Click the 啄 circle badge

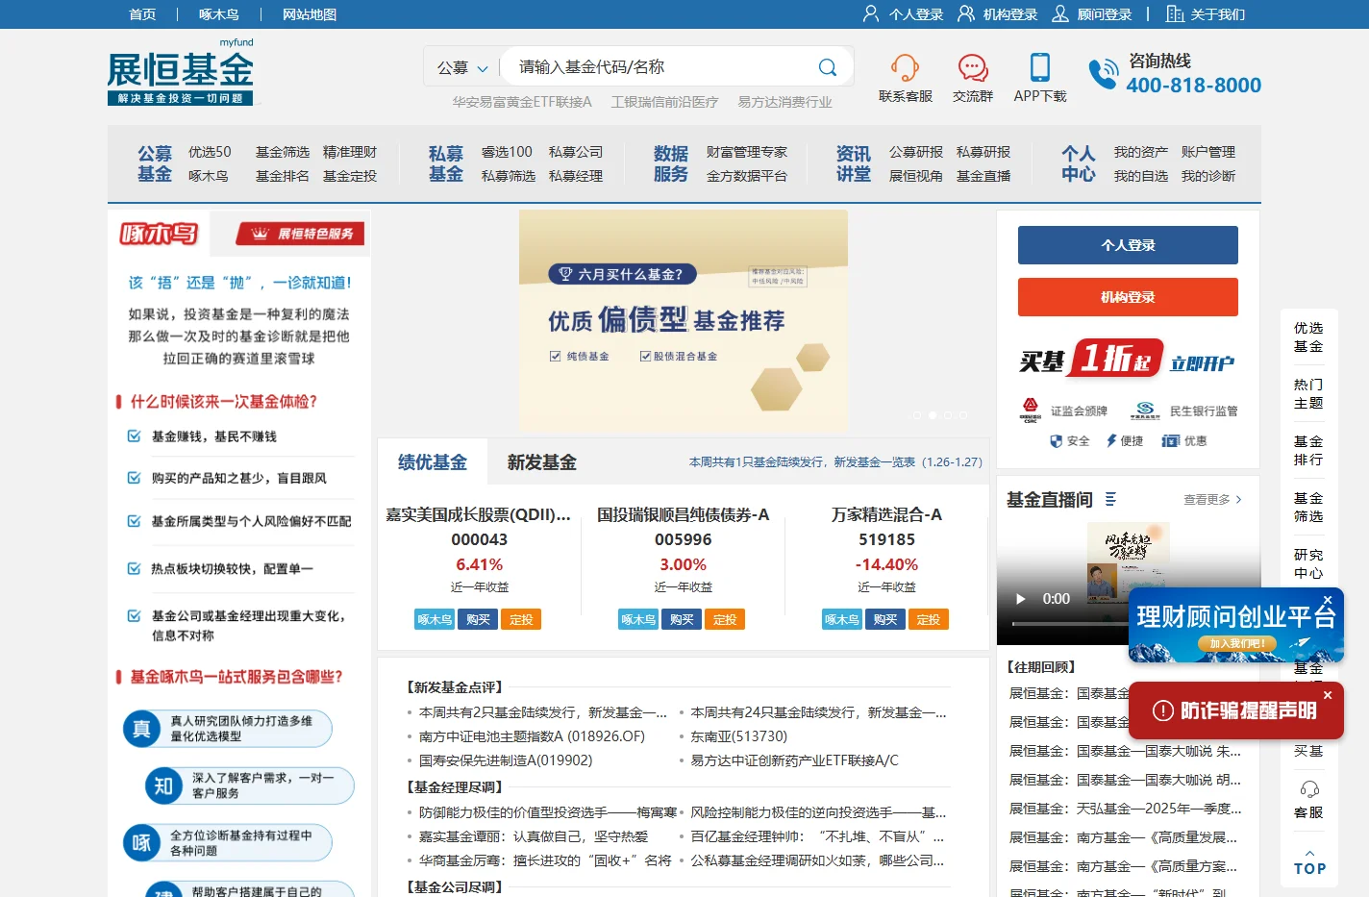pyautogui.click(x=141, y=843)
